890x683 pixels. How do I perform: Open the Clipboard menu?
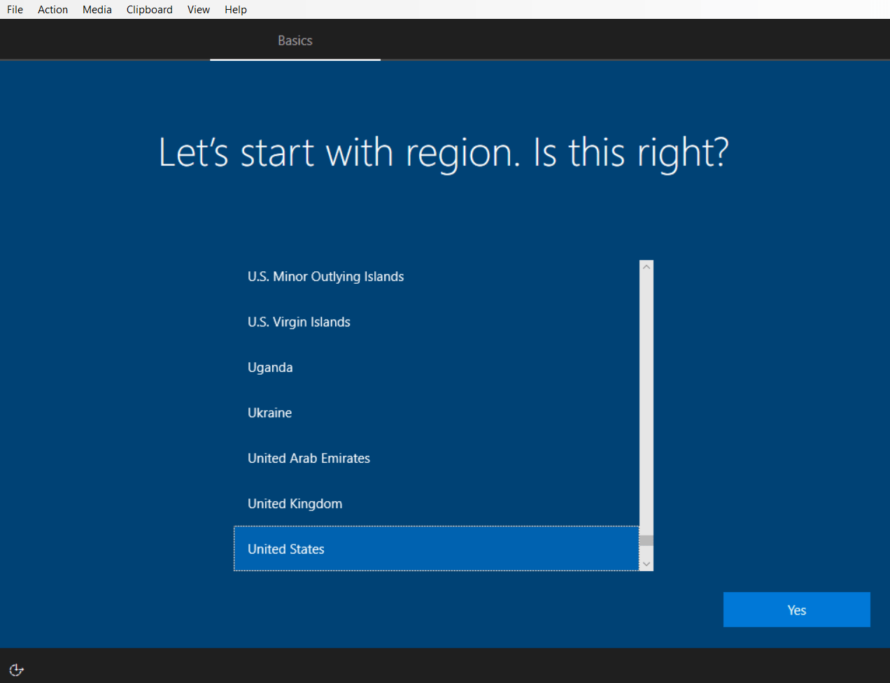pyautogui.click(x=149, y=9)
